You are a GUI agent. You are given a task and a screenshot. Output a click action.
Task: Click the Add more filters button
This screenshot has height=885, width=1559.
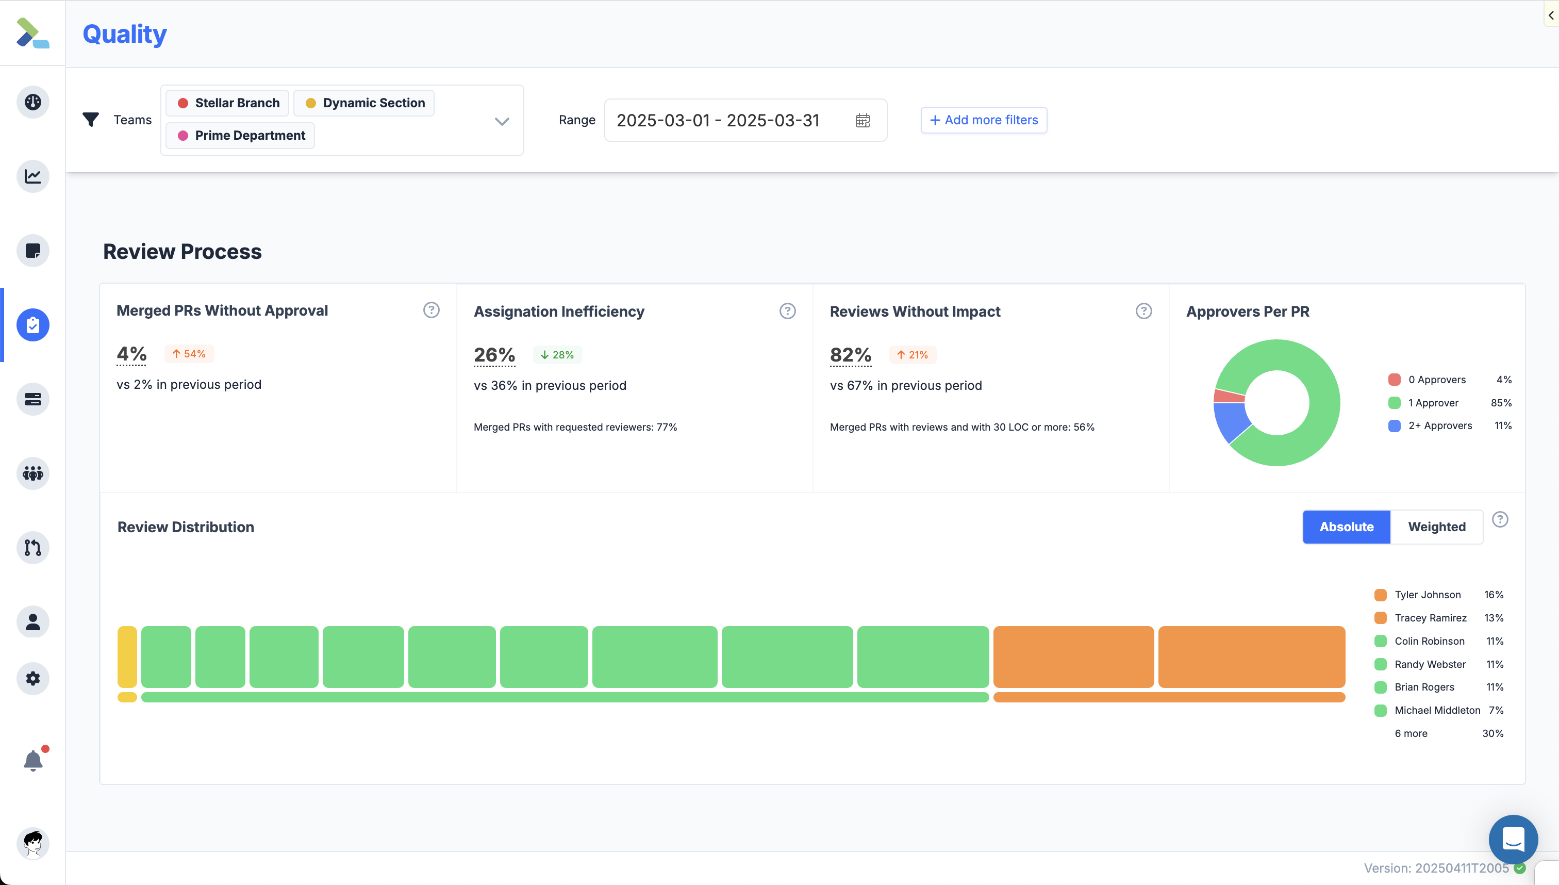coord(984,120)
